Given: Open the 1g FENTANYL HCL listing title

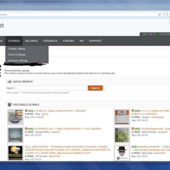Looking at the screenshot, I should coord(68,129).
